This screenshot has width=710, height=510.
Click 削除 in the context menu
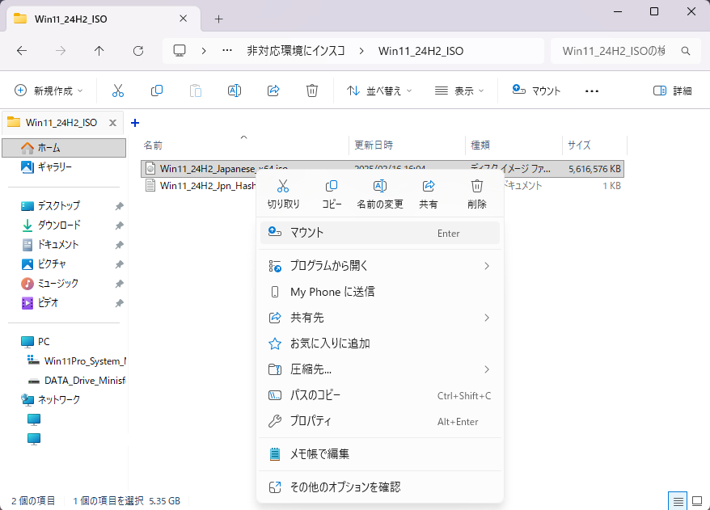477,194
